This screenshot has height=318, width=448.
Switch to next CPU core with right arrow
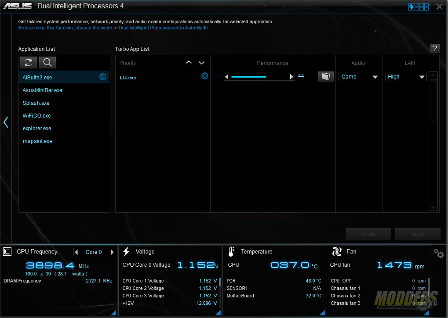(x=112, y=252)
